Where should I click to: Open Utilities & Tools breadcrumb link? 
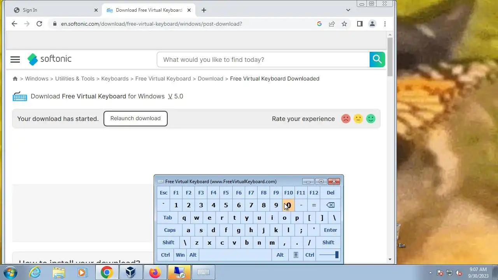point(75,79)
